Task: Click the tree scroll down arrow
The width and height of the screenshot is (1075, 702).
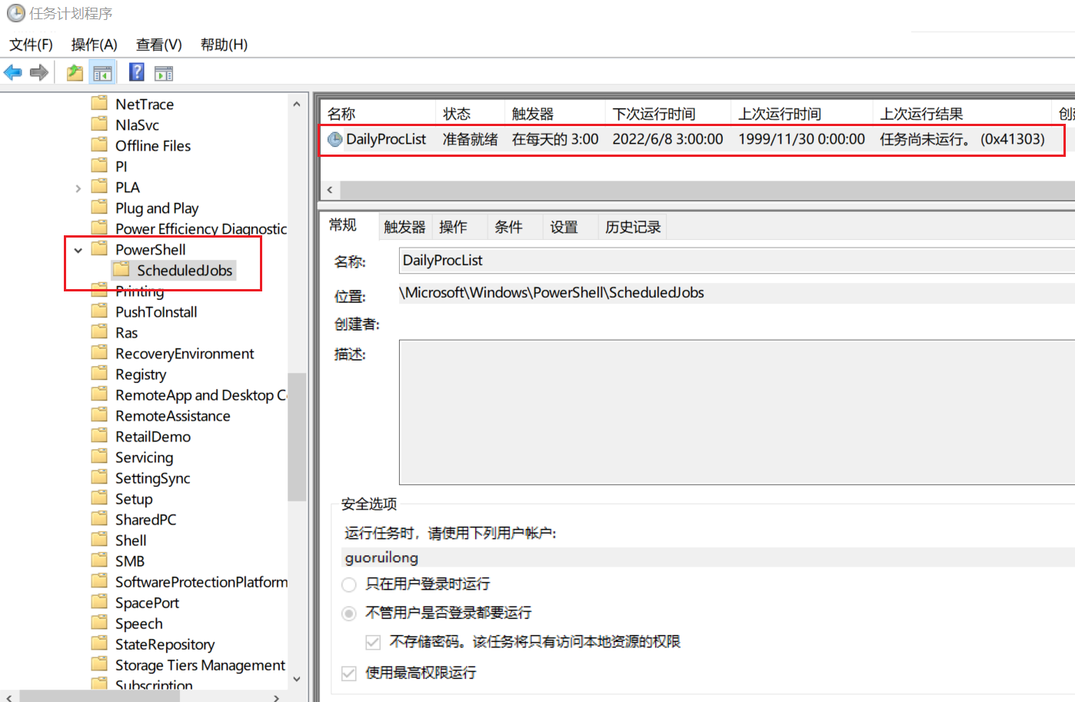Action: coord(297,679)
